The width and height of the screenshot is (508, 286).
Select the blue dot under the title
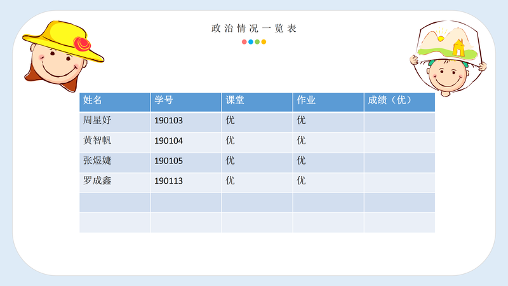tap(251, 42)
